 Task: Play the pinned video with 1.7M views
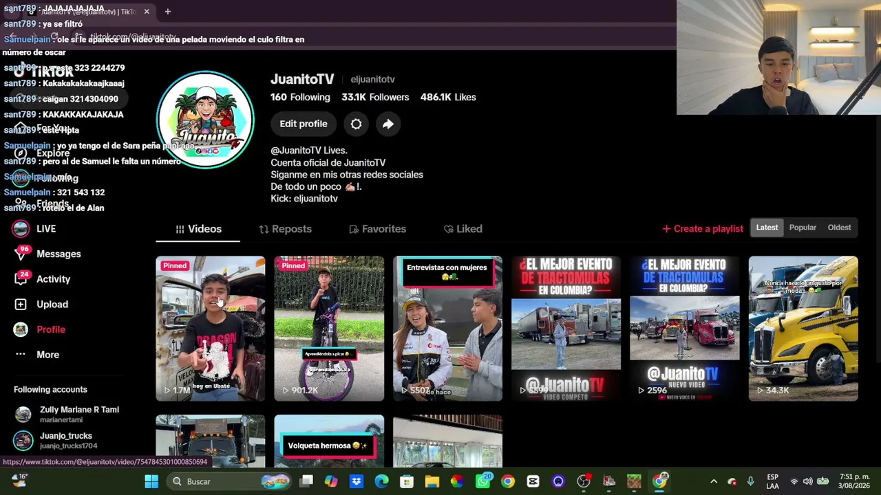211,329
